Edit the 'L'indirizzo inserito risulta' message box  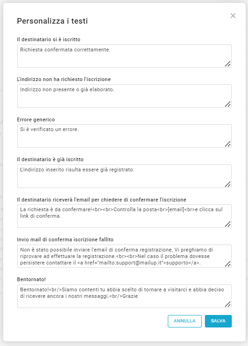coord(124,176)
